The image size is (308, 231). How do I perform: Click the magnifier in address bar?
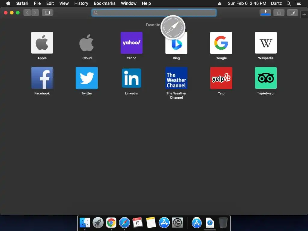96,13
